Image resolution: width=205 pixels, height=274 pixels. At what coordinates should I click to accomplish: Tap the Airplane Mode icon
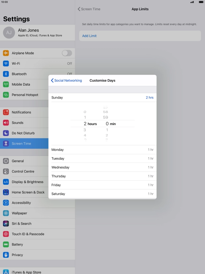pos(6,53)
